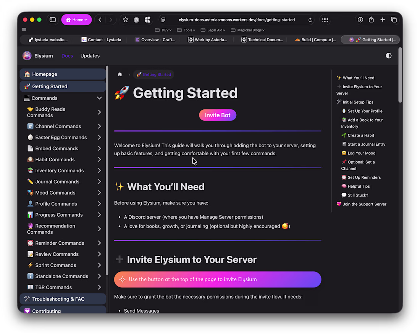Expand Habit Commands chevron

pyautogui.click(x=99, y=159)
